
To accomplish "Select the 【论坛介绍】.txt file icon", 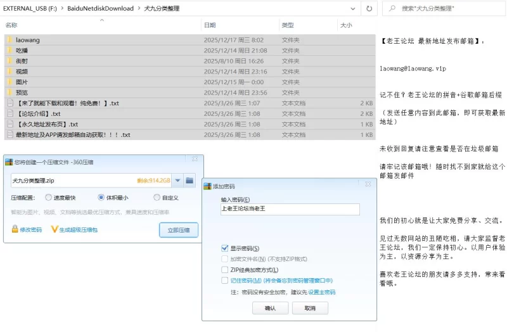I will point(10,113).
